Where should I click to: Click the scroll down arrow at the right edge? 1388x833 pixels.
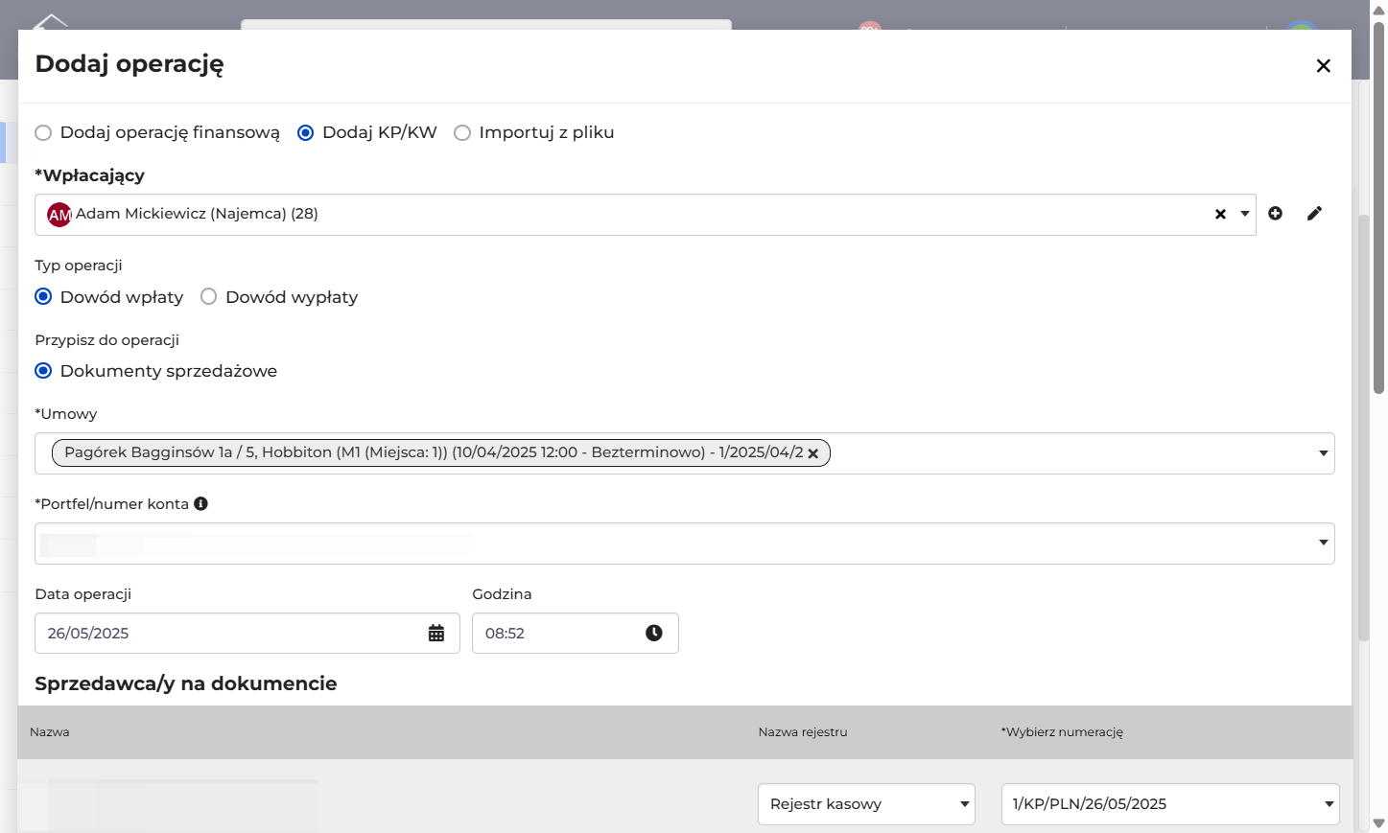[x=1378, y=823]
